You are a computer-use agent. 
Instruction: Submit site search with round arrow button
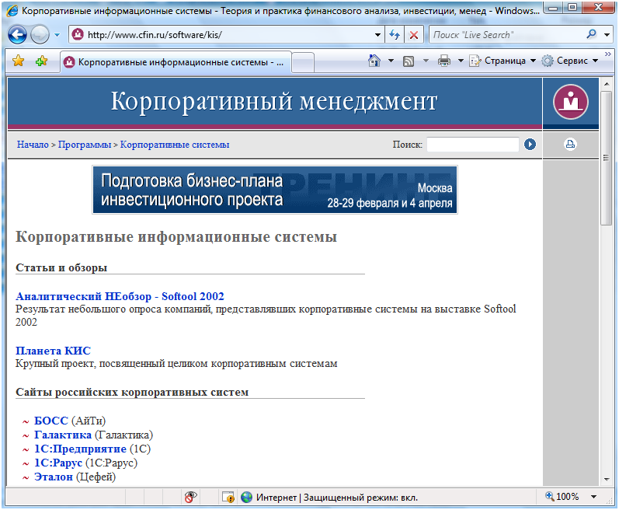pos(530,144)
